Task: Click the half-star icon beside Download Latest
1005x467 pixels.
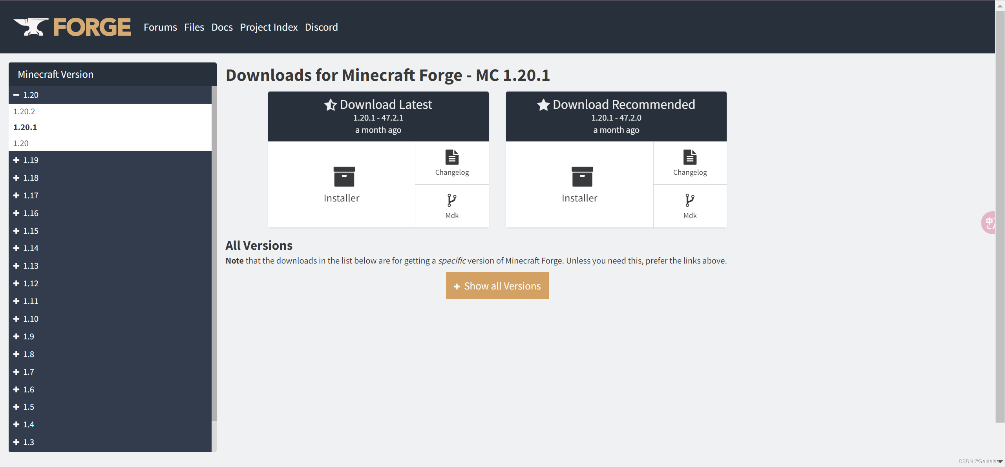Action: [331, 105]
